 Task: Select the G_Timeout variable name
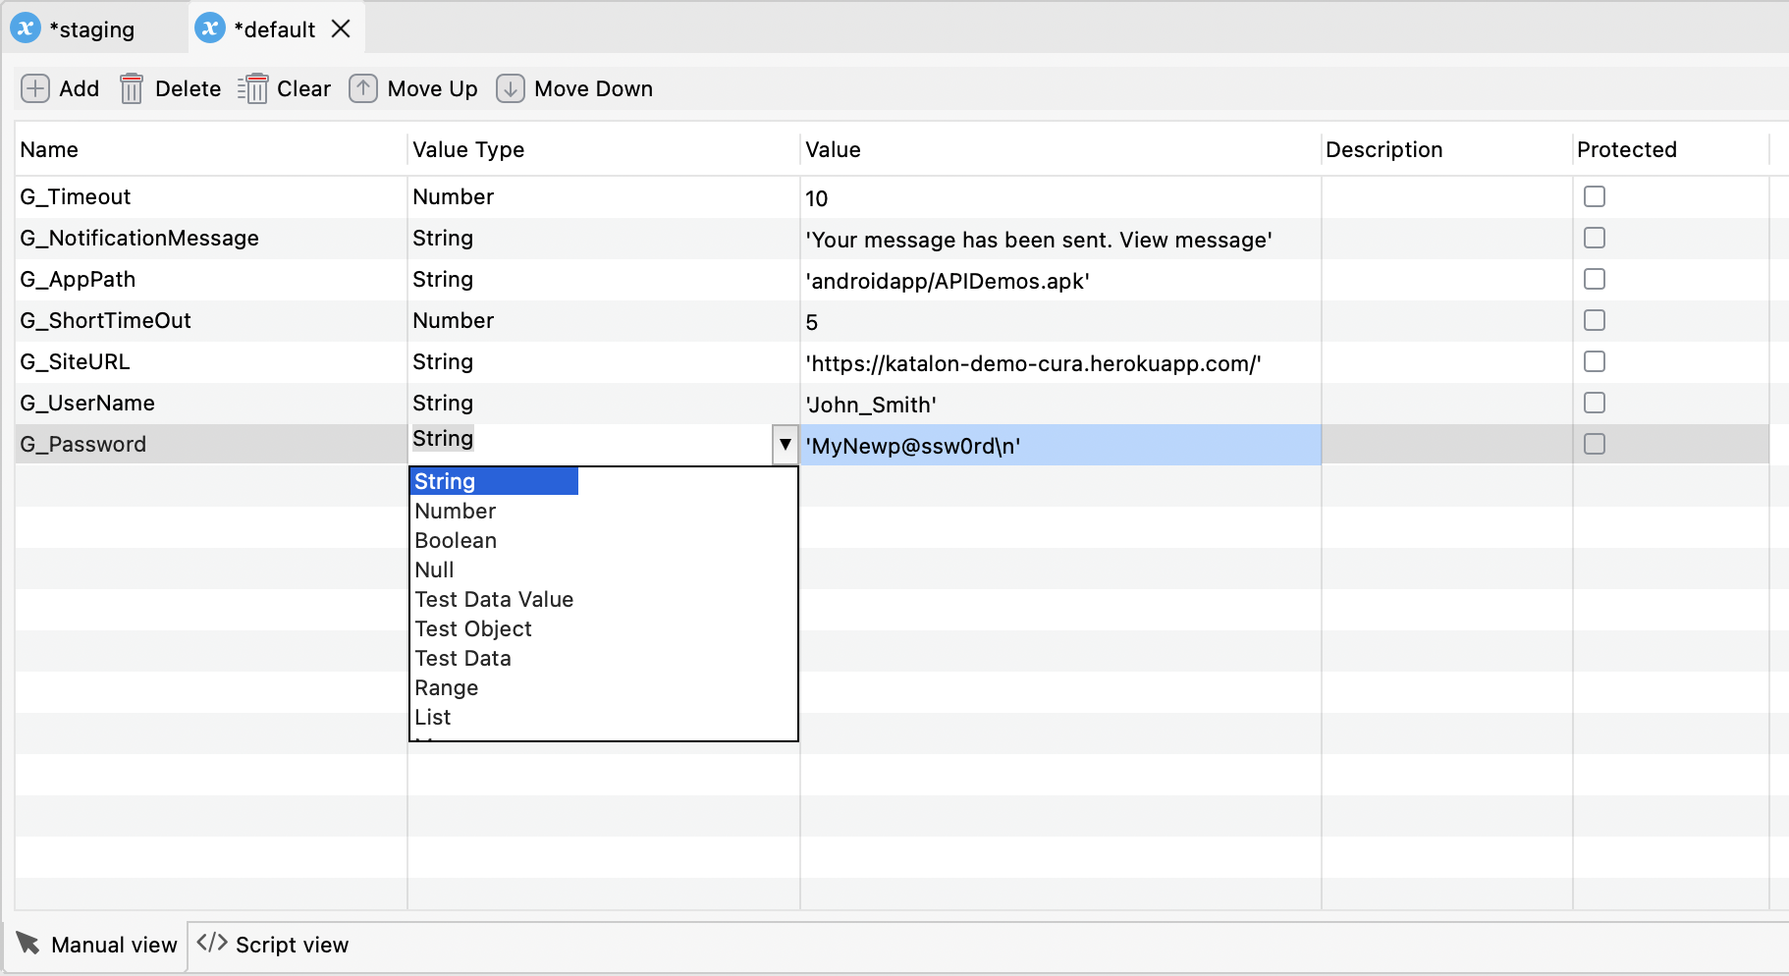(x=76, y=196)
